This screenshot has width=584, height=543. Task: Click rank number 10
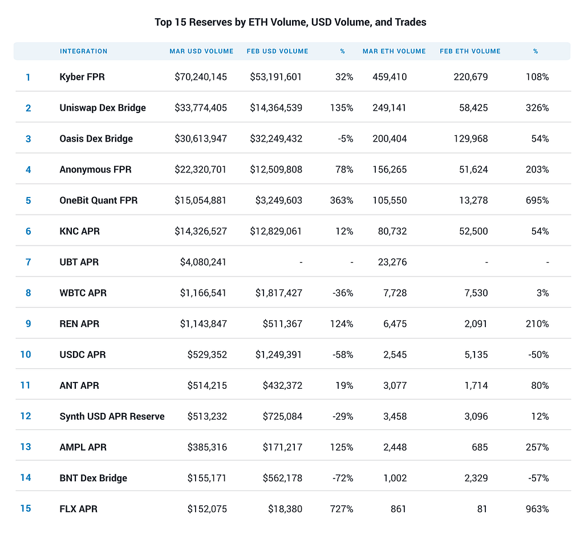pyautogui.click(x=25, y=355)
